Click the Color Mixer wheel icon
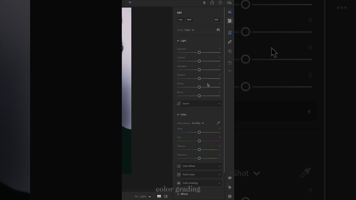The height and width of the screenshot is (200, 356). tap(179, 166)
